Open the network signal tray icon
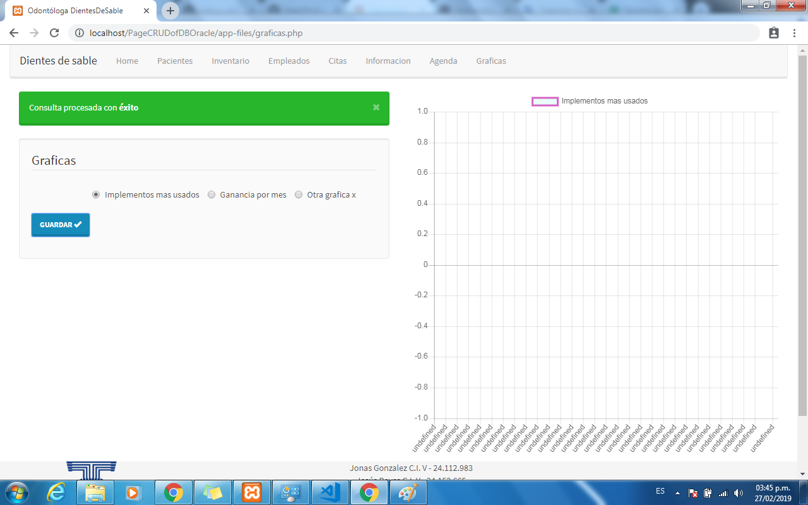808x505 pixels. click(x=723, y=493)
